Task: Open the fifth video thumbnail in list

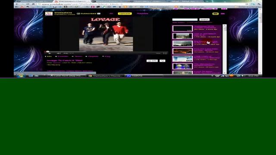Action: (x=182, y=59)
